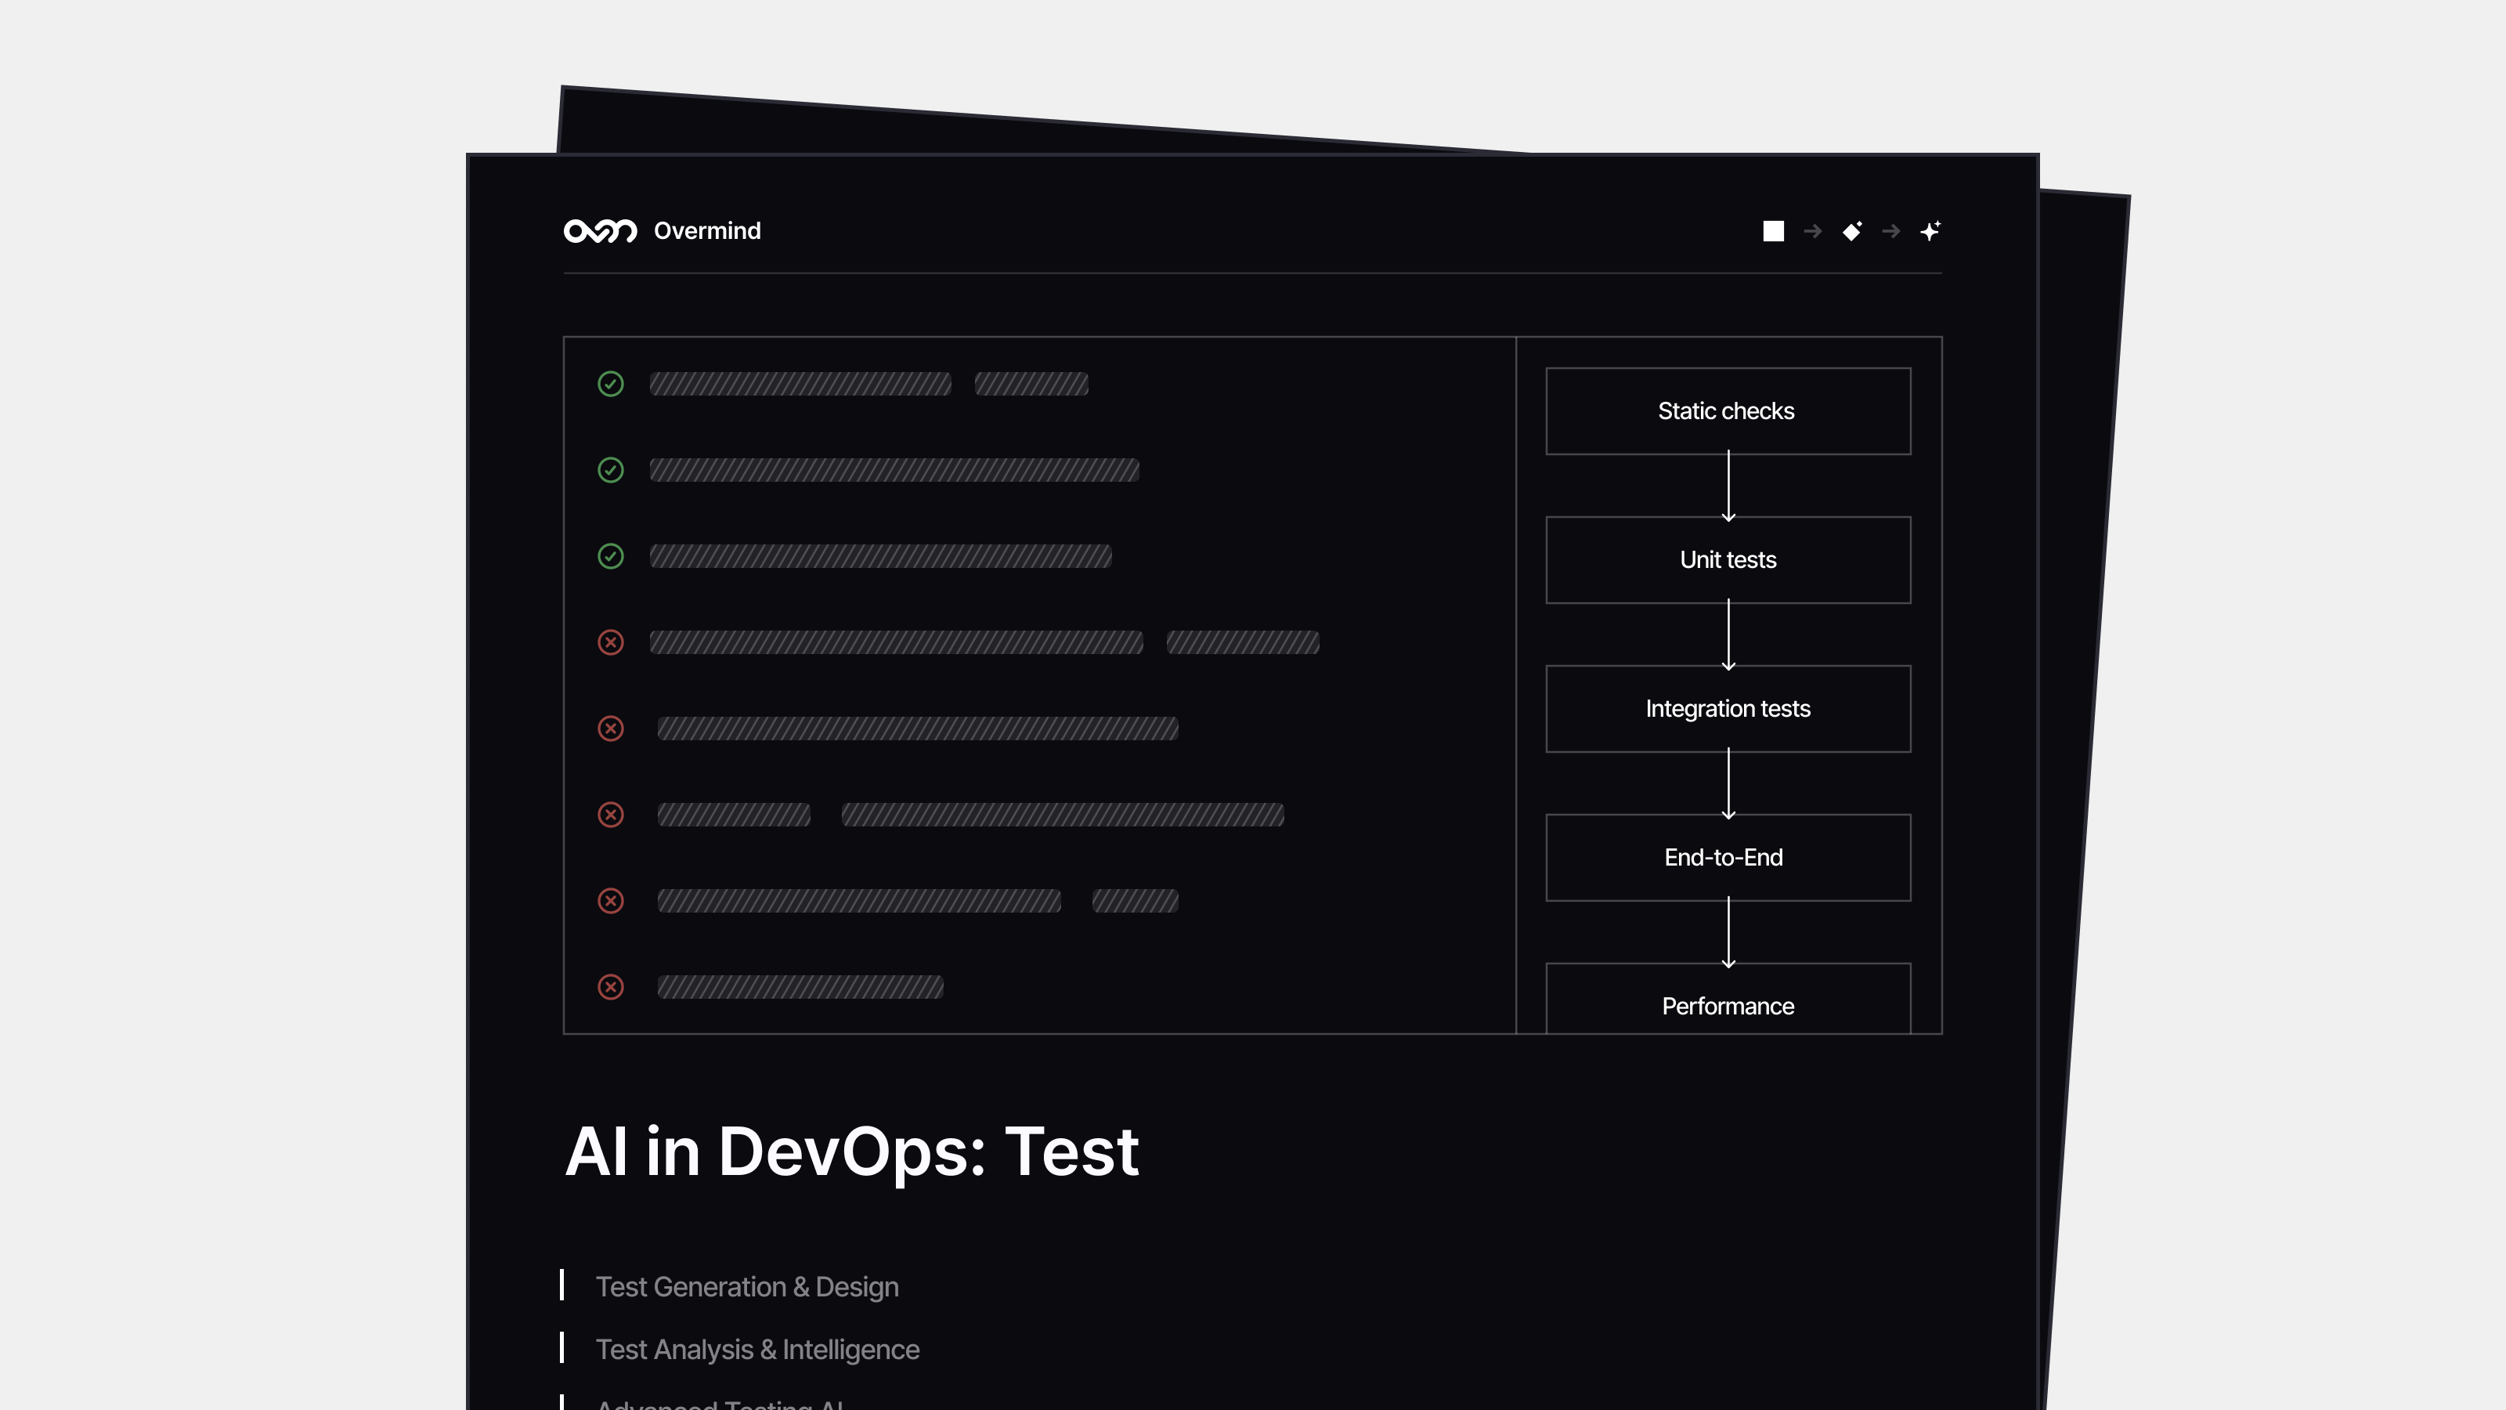Click the Overmind logo icon

click(600, 230)
